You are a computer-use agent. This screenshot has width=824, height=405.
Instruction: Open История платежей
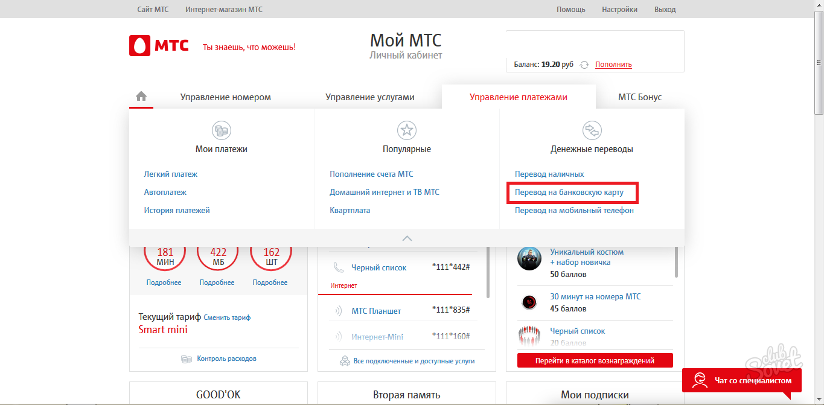(177, 211)
